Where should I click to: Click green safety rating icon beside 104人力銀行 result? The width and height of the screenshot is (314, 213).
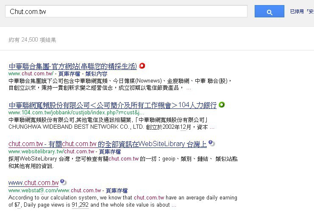coord(222,105)
